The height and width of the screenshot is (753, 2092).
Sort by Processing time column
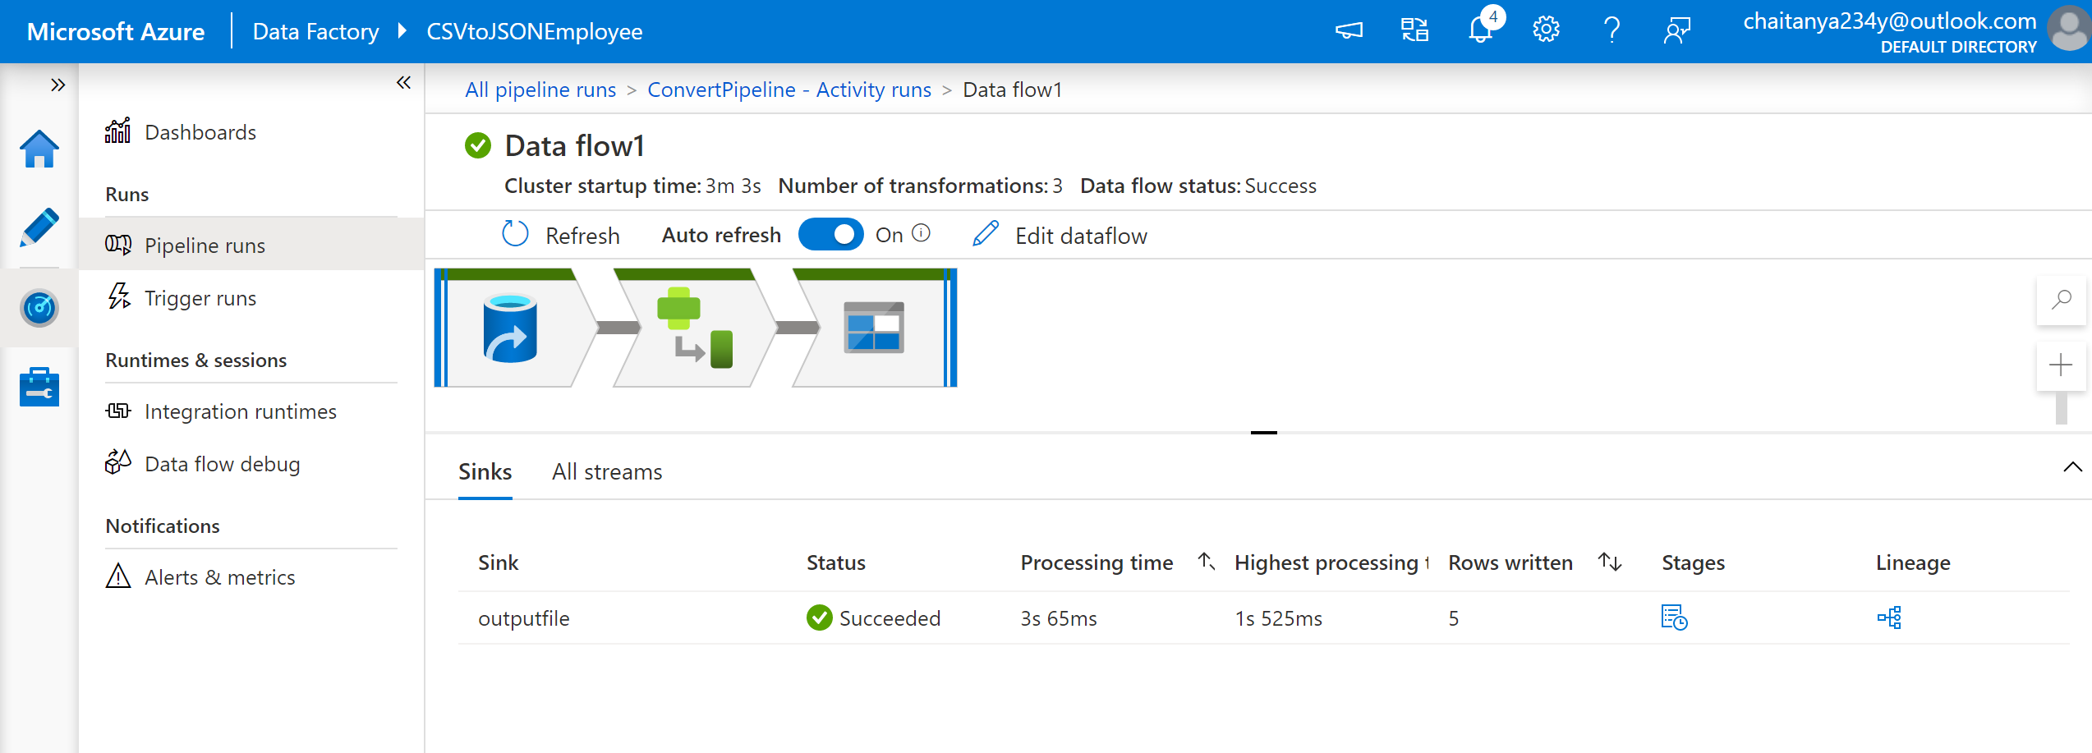point(1206,562)
